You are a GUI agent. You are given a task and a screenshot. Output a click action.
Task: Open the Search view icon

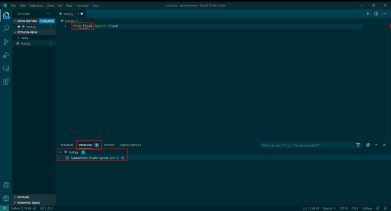[6, 29]
